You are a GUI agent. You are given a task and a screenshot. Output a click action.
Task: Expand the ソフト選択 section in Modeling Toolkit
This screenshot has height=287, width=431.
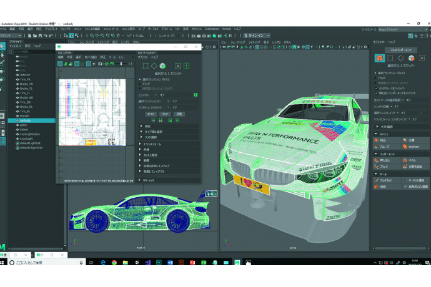pos(401,127)
